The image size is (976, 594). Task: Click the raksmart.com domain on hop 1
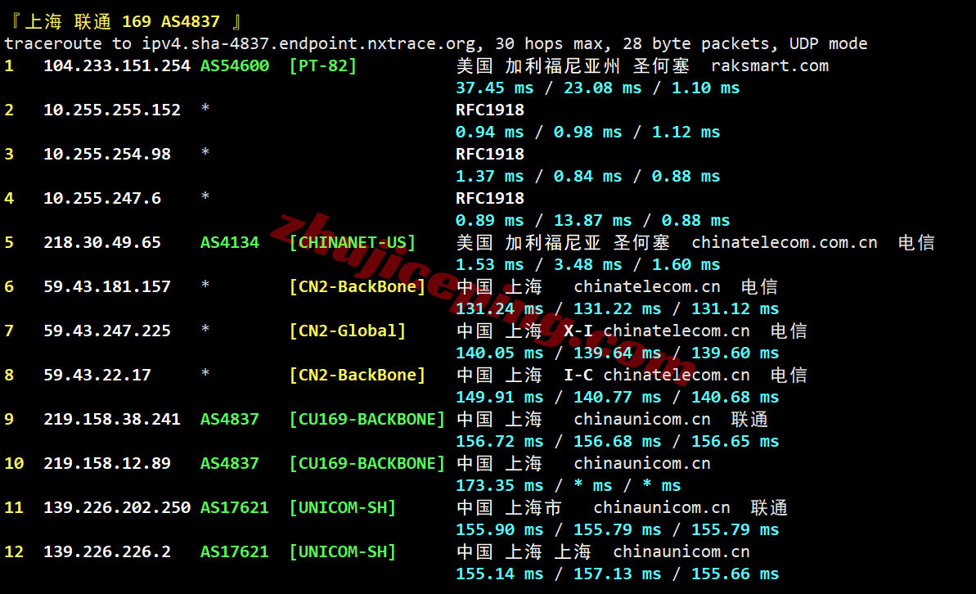coord(769,66)
